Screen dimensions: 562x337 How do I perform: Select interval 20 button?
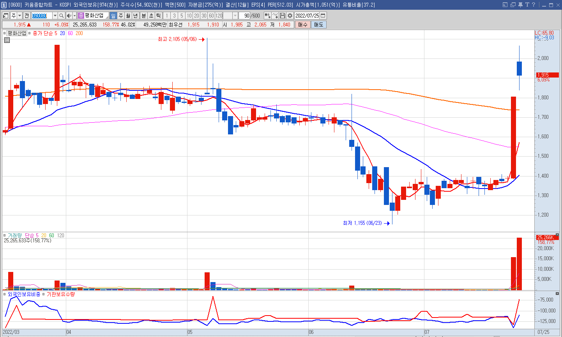pyautogui.click(x=196, y=16)
